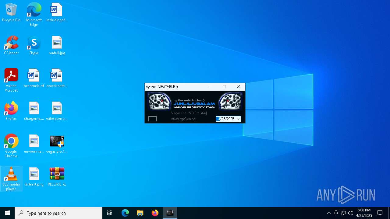
Task: Open Task View from the taskbar
Action: tap(110, 213)
